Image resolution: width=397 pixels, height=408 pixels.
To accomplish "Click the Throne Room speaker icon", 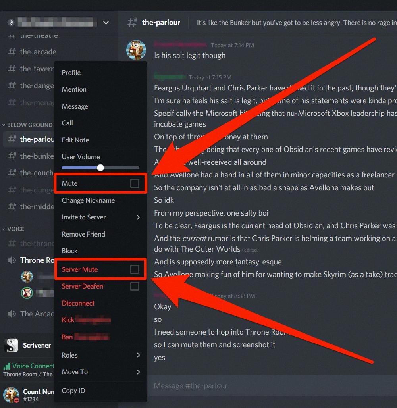I will (x=12, y=260).
